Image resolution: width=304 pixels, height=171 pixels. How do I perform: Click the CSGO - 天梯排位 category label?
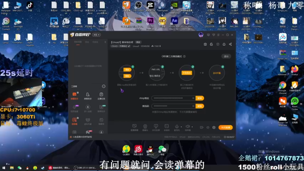pyautogui.click(x=119, y=46)
